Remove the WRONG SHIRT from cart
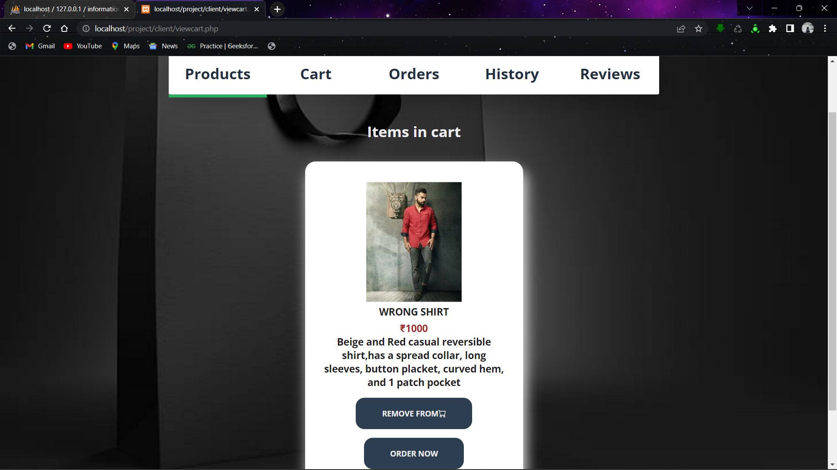Image resolution: width=837 pixels, height=470 pixels. point(413,413)
